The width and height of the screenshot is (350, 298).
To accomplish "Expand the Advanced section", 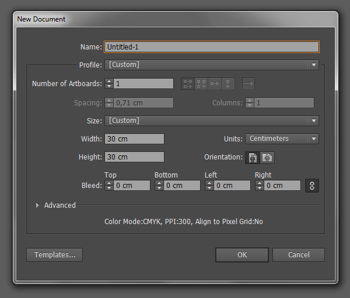I will (37, 205).
